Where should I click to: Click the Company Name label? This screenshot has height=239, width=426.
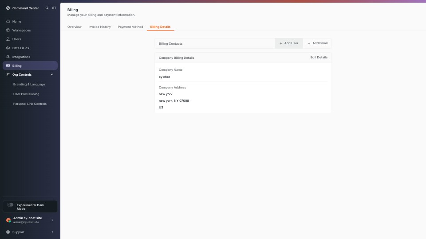pyautogui.click(x=170, y=69)
